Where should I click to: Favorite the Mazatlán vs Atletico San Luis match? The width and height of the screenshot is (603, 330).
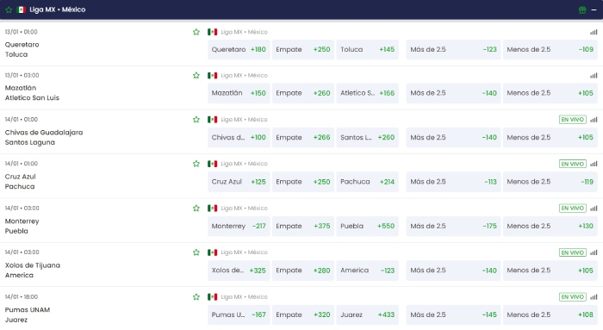[196, 75]
